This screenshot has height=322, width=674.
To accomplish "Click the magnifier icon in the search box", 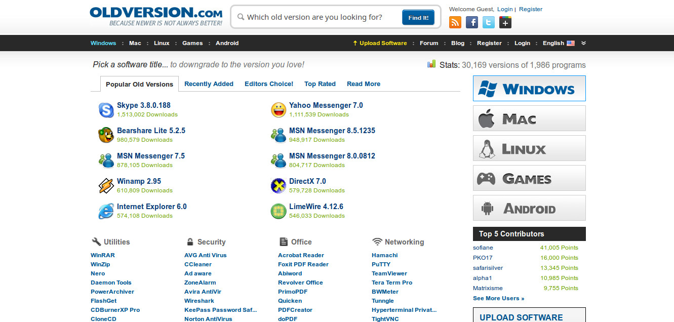I will point(241,17).
